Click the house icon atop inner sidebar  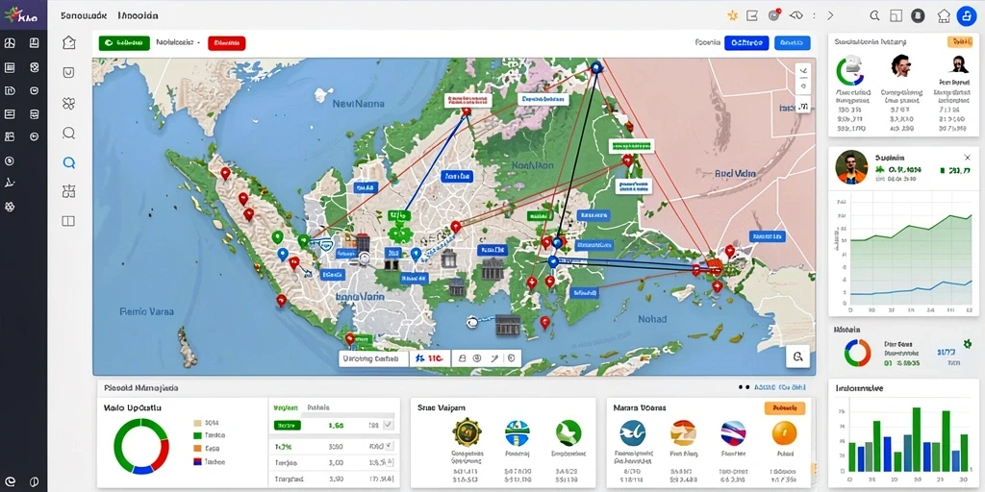69,42
